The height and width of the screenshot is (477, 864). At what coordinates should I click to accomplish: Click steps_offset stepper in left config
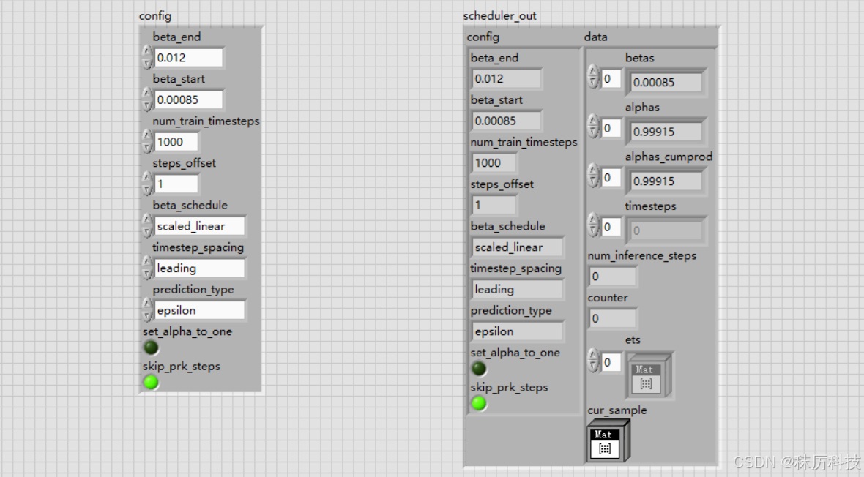point(147,184)
